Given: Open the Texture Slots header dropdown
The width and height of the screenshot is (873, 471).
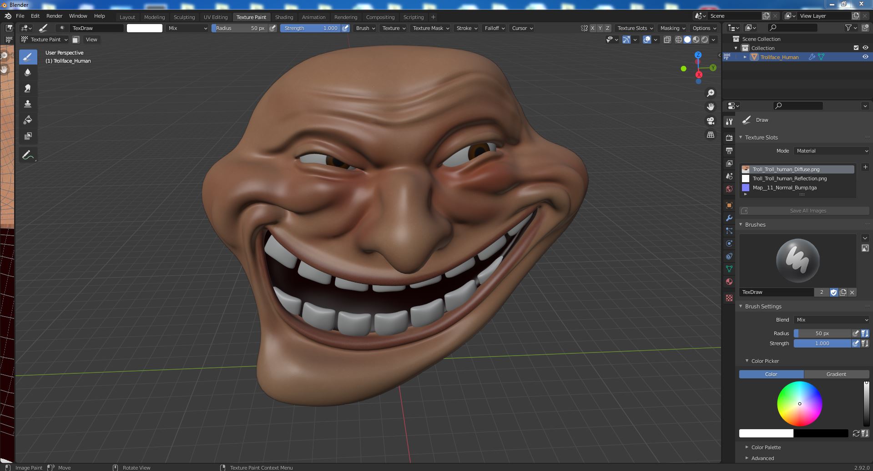Looking at the screenshot, I should point(635,28).
